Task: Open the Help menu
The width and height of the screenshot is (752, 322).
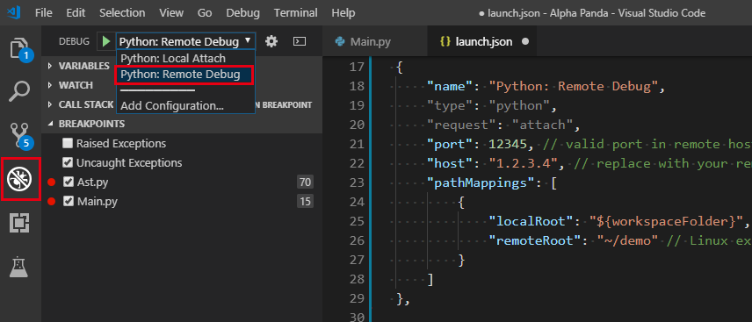Action: (x=343, y=13)
